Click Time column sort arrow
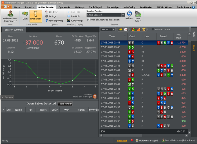The image size is (197, 144). 125,36
